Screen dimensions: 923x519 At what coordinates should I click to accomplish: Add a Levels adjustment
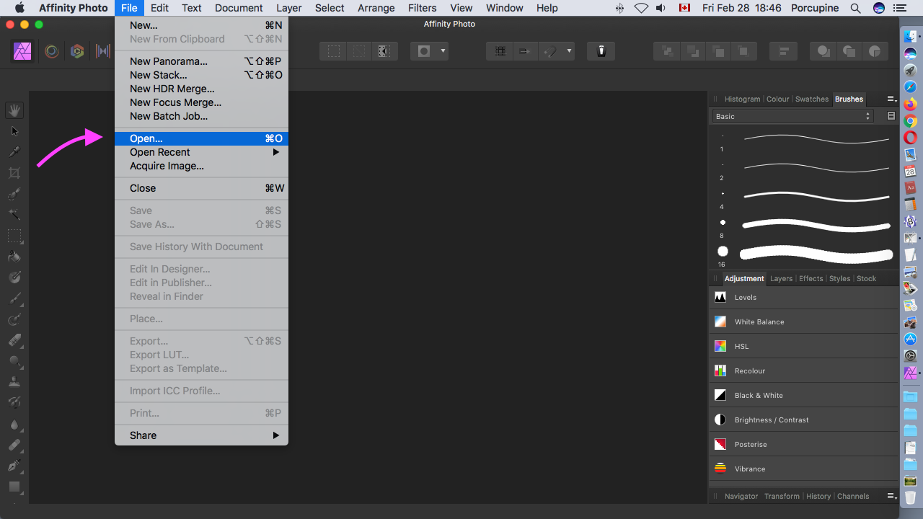click(x=803, y=297)
